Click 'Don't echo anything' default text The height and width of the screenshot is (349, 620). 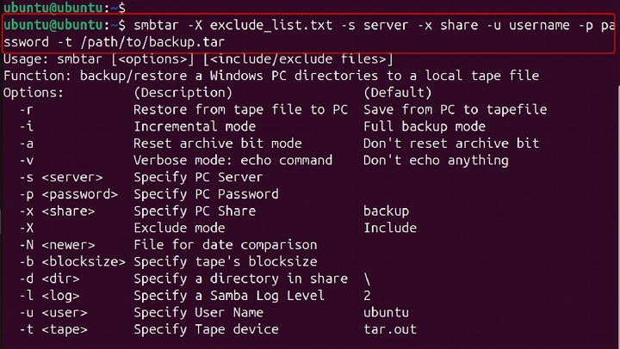click(x=436, y=160)
